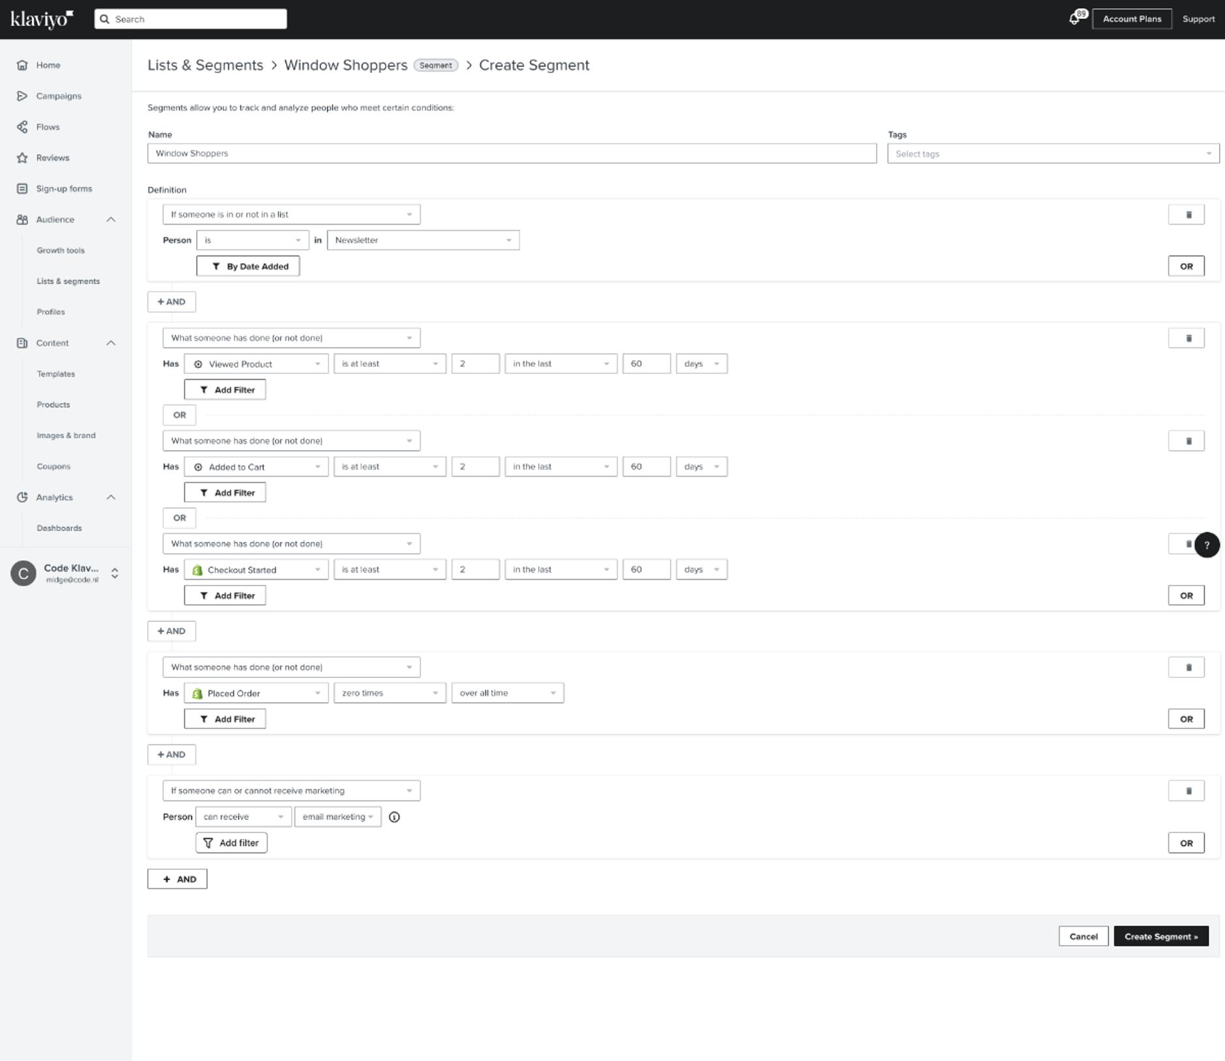1225x1061 pixels.
Task: Open the Newsletter list dropdown
Action: point(423,240)
